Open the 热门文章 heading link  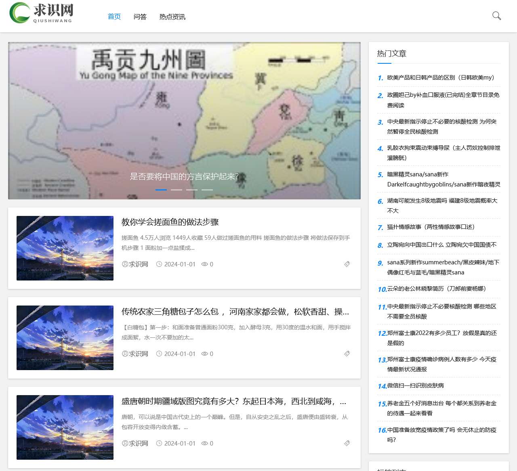[392, 53]
